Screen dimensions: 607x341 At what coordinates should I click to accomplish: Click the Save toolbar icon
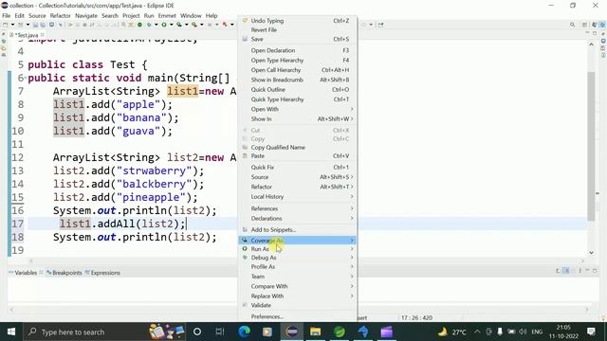pos(35,25)
